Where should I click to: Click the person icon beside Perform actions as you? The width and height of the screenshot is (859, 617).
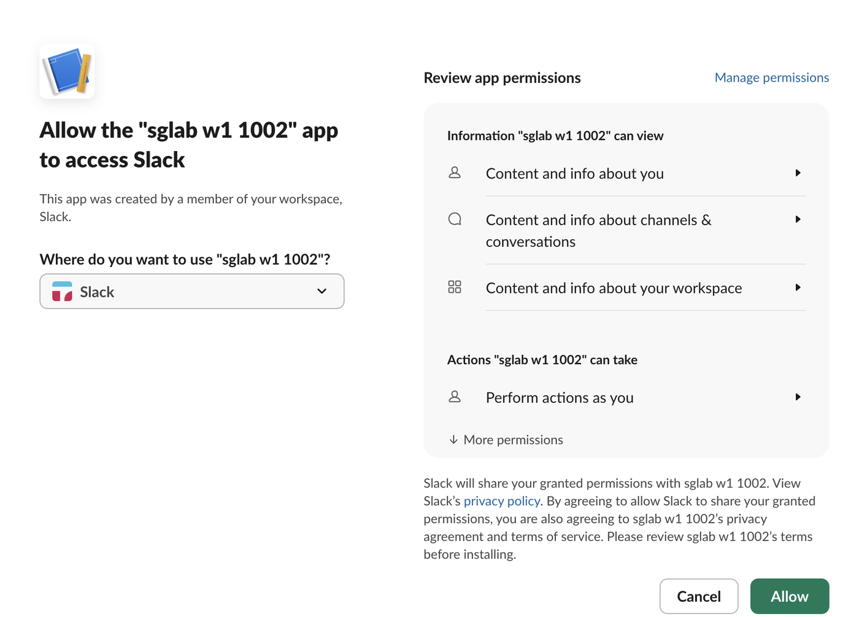point(455,397)
